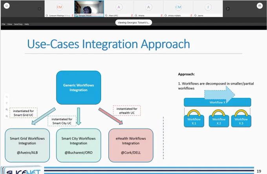Viewport: 267px width, 174px height.
Task: Click the 'Workflow X.1' box
Action: pos(194,121)
